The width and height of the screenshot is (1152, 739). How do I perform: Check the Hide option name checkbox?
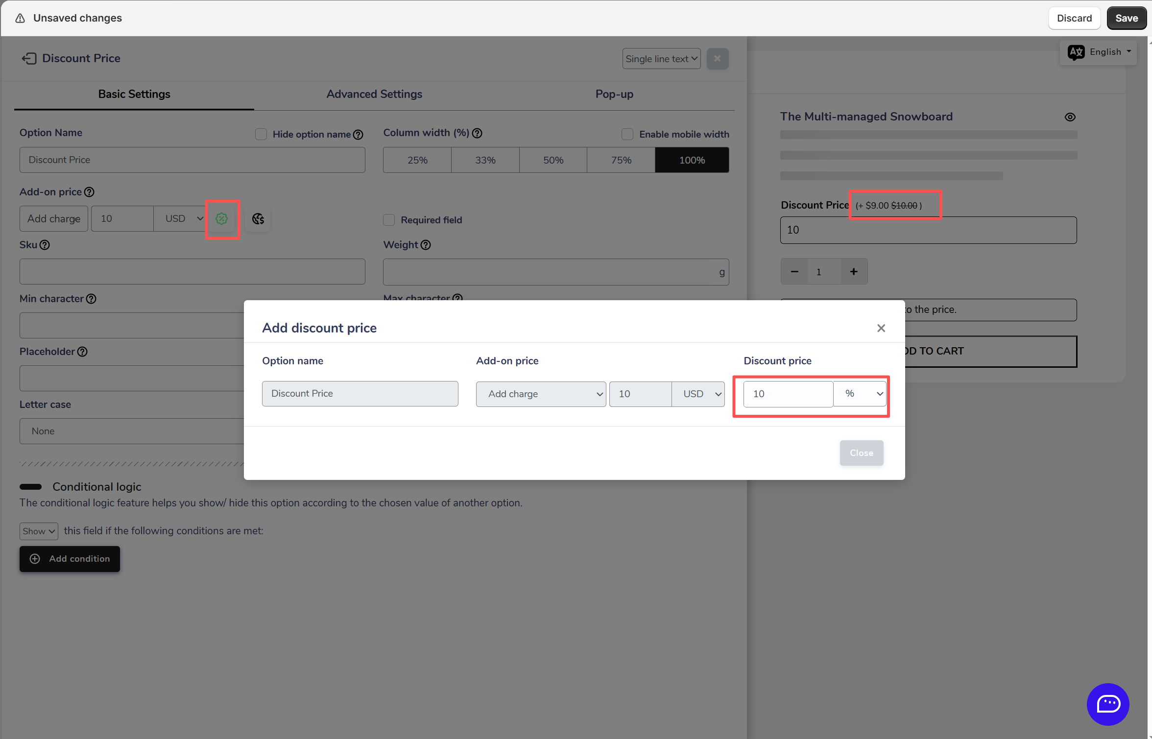point(261,134)
